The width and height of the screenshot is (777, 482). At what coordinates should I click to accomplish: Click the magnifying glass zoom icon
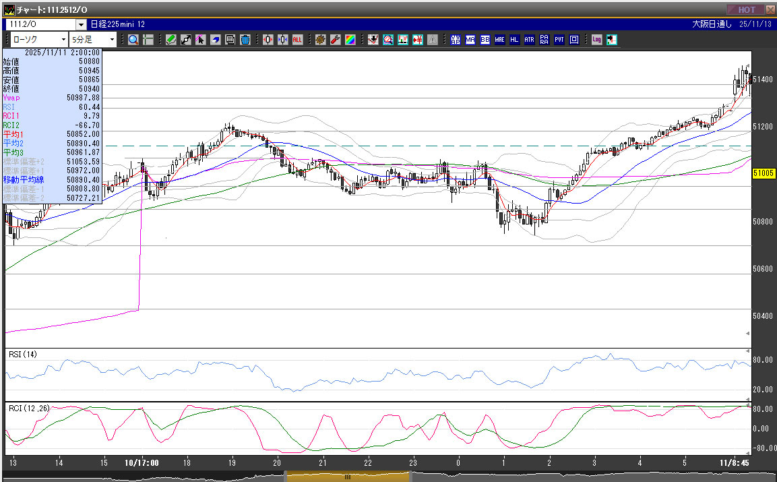133,40
